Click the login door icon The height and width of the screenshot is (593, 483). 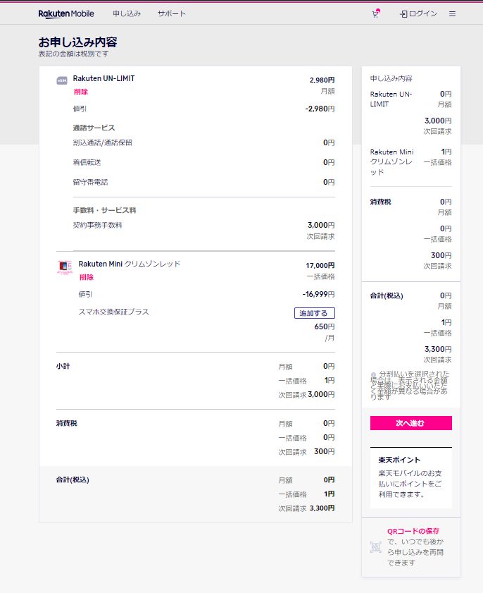pyautogui.click(x=403, y=14)
